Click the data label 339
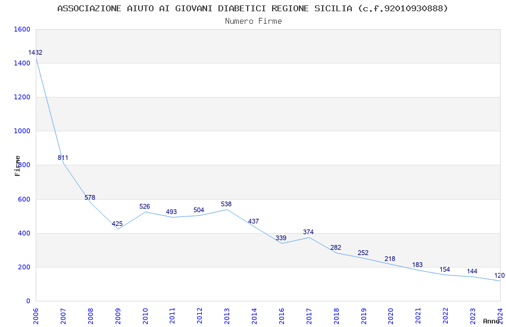The width and height of the screenshot is (506, 327). point(281,238)
